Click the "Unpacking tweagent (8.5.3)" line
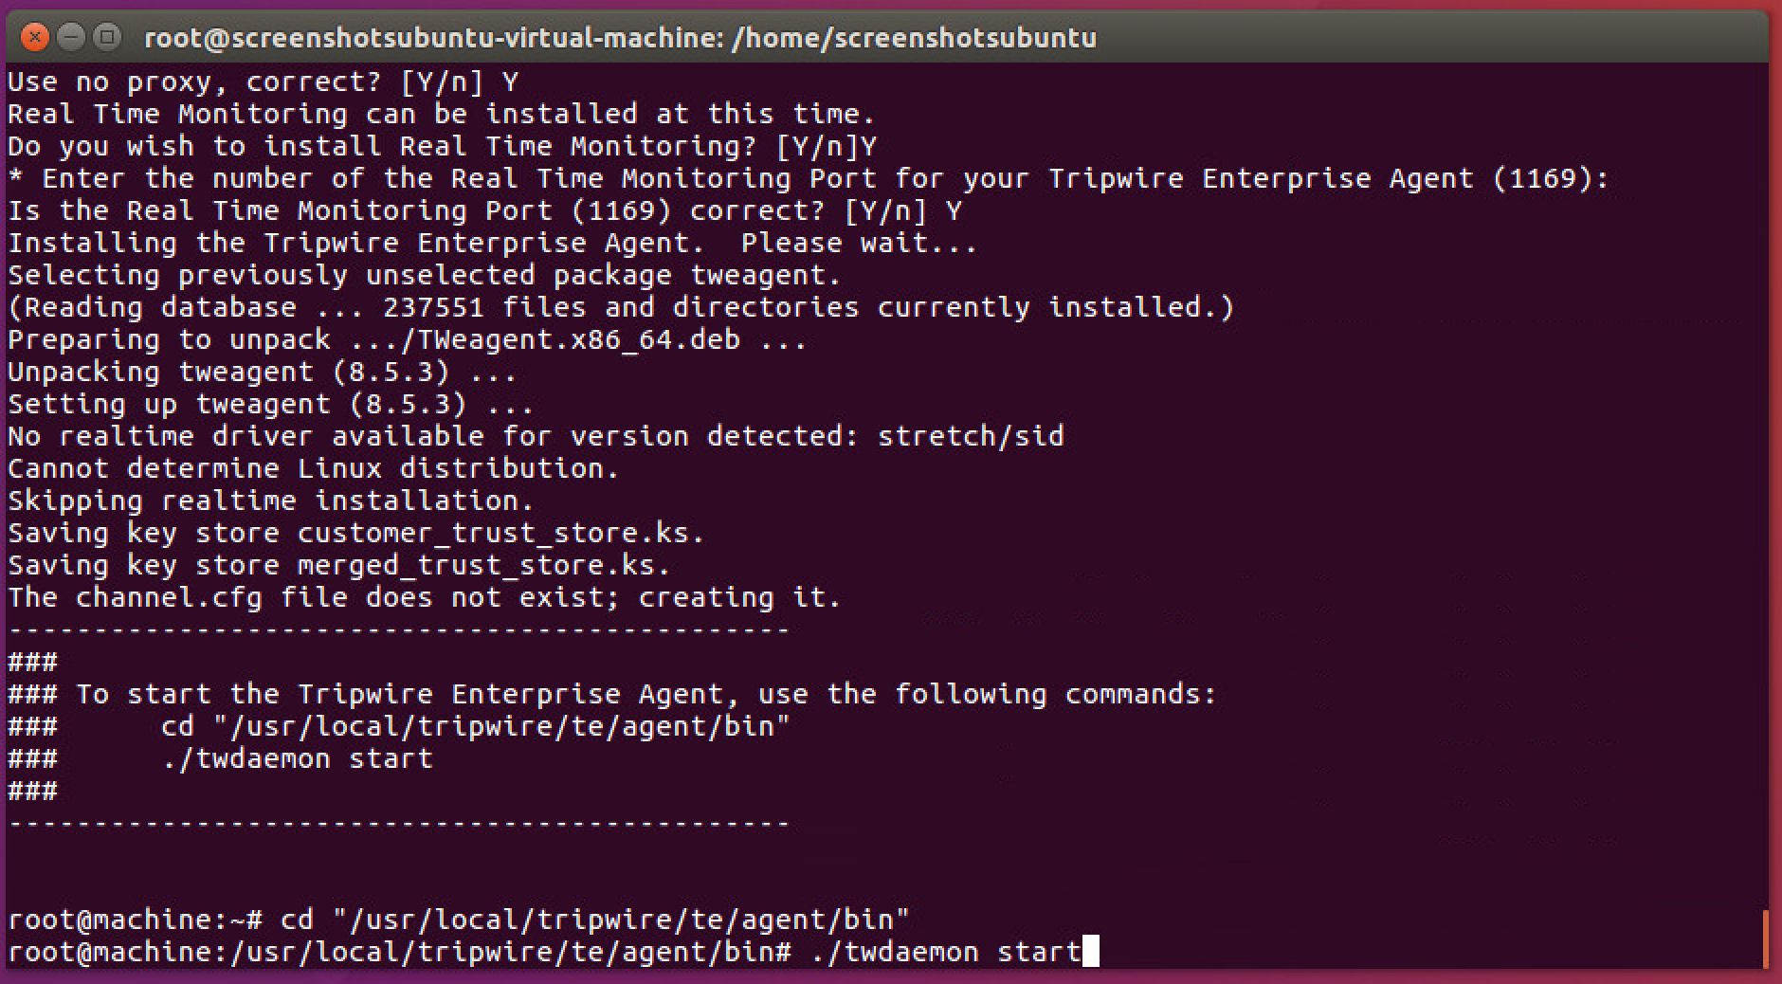 click(x=262, y=372)
